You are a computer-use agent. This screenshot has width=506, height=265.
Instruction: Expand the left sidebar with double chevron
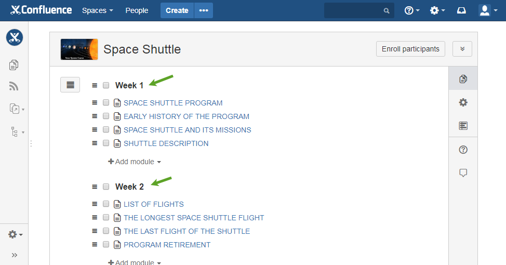click(x=14, y=255)
